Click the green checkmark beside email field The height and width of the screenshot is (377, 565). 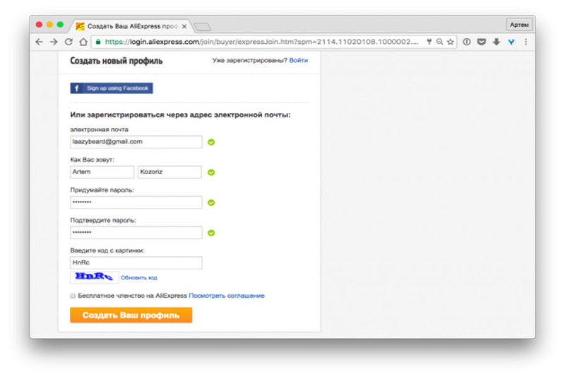click(211, 142)
